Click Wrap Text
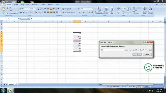 [67, 9]
